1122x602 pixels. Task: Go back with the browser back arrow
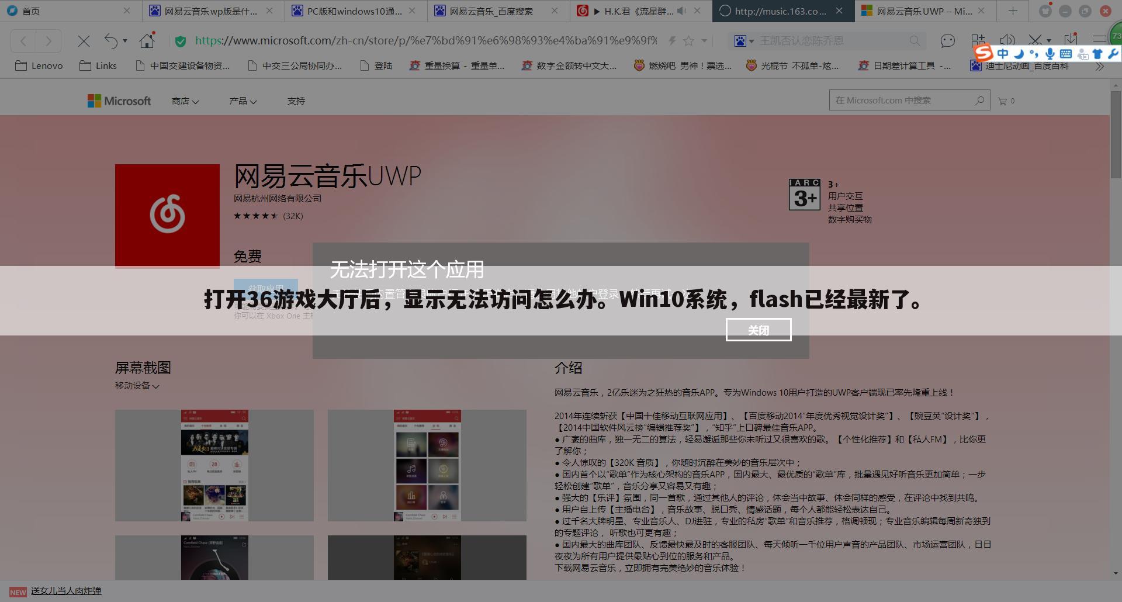(23, 41)
